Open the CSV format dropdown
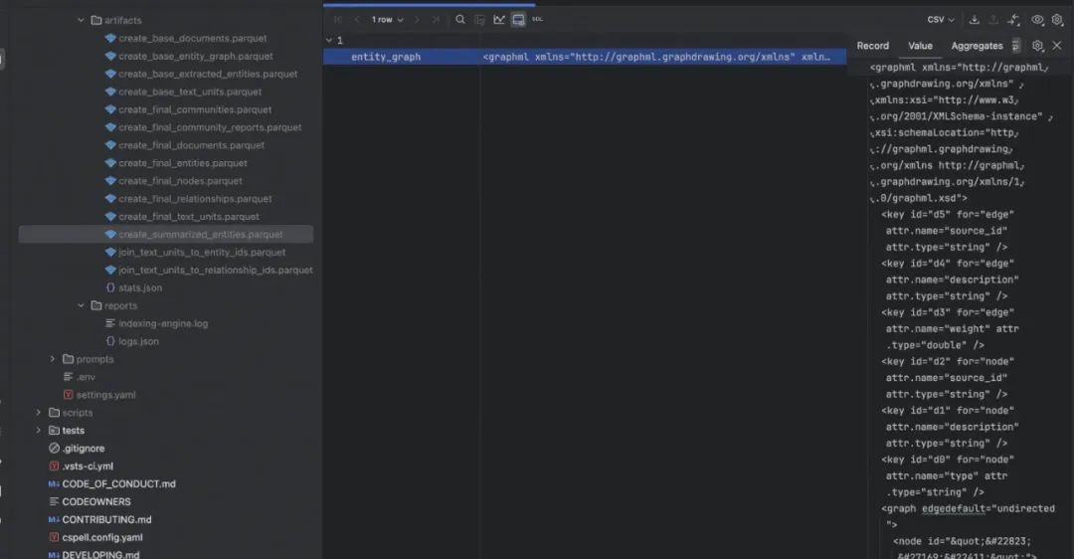Viewport: 1074px width, 559px height. [941, 20]
